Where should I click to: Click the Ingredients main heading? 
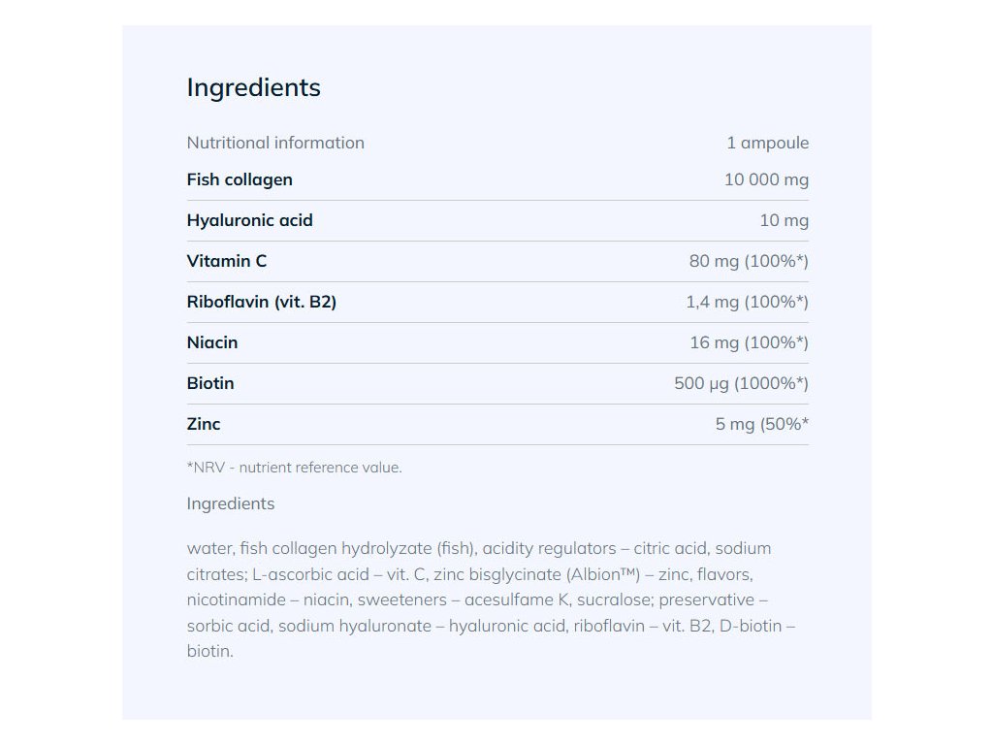tap(253, 88)
